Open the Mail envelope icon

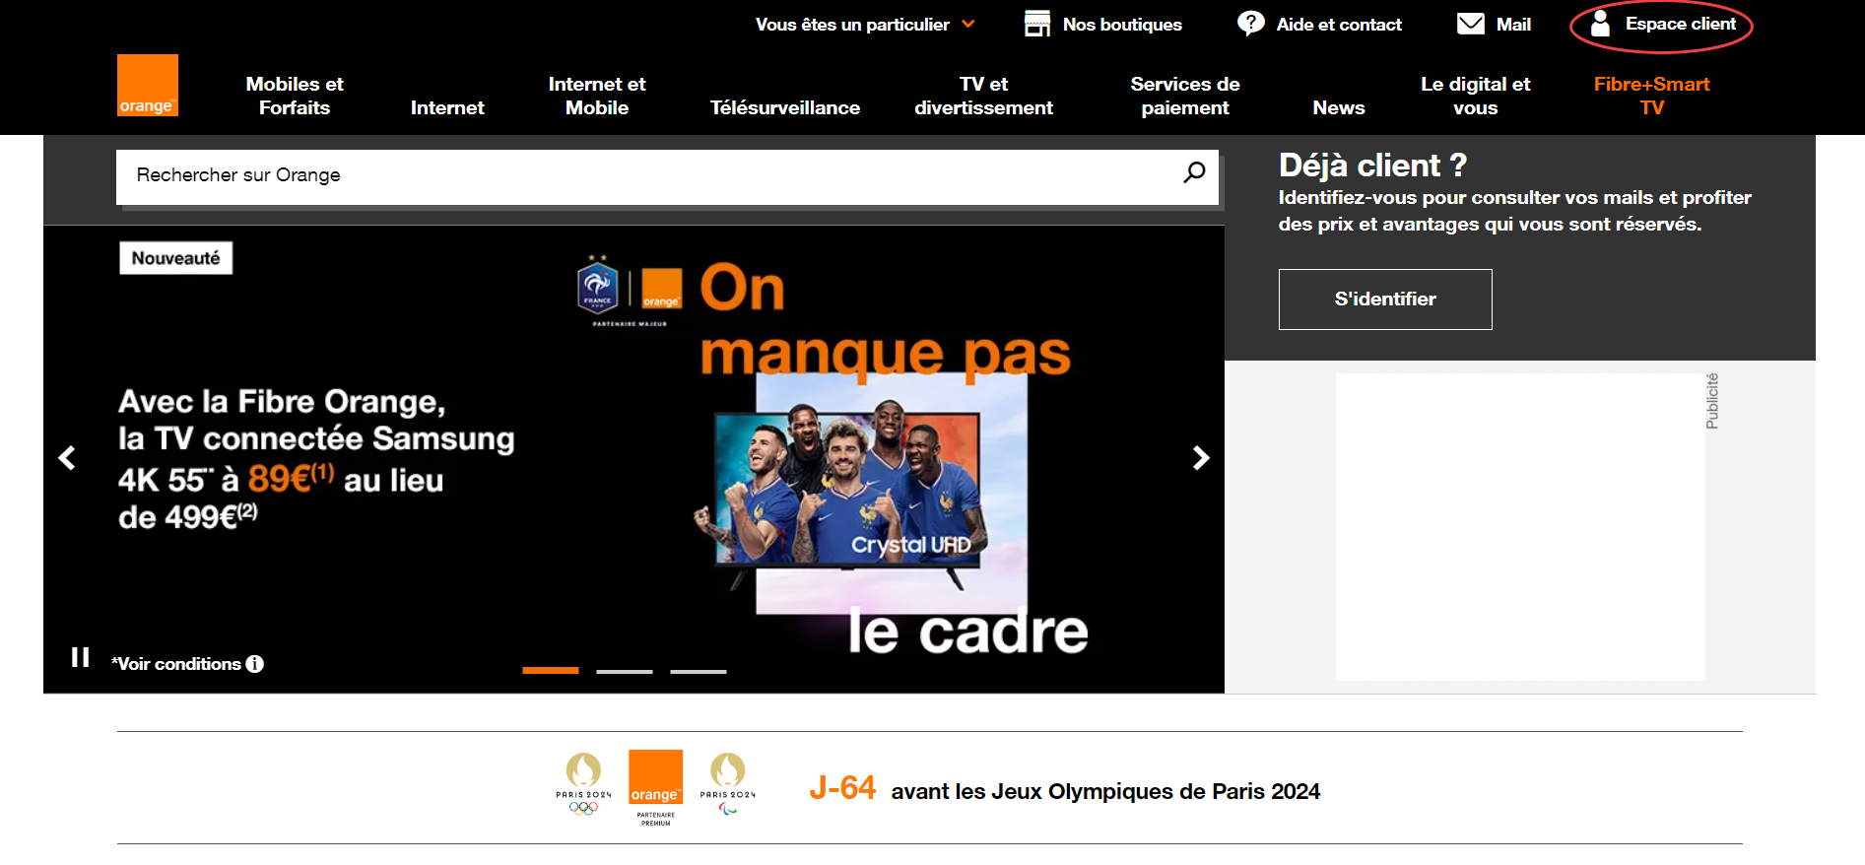[x=1471, y=24]
